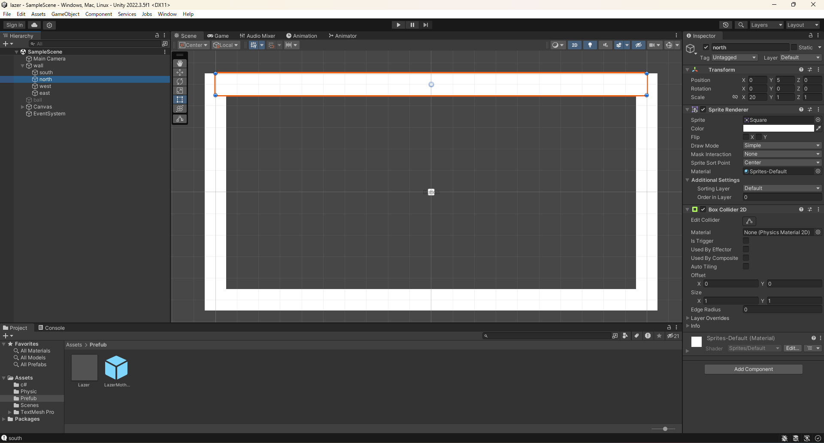
Task: Click the Add Component button
Action: pyautogui.click(x=753, y=369)
